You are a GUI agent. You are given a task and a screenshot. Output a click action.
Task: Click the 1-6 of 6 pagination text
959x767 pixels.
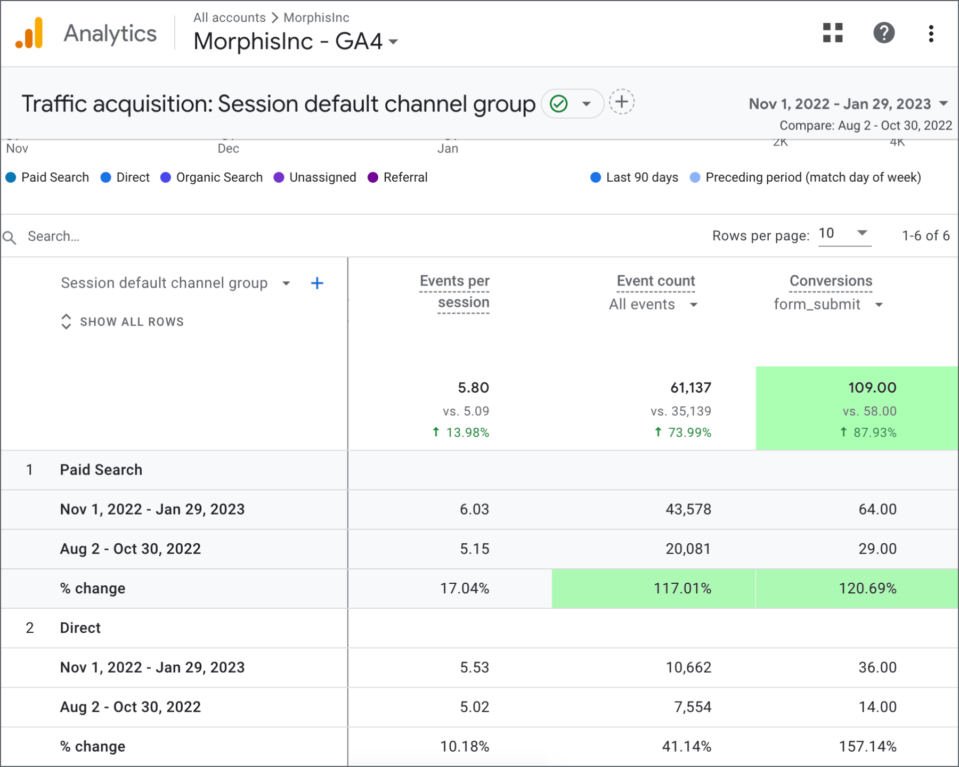925,235
